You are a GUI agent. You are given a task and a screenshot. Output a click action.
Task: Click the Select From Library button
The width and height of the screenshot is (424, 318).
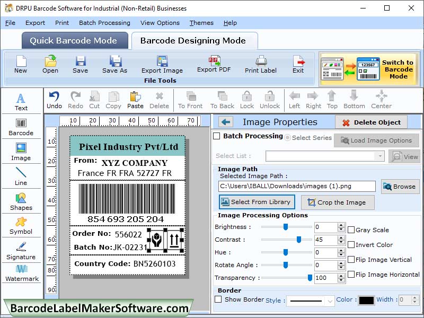257,202
